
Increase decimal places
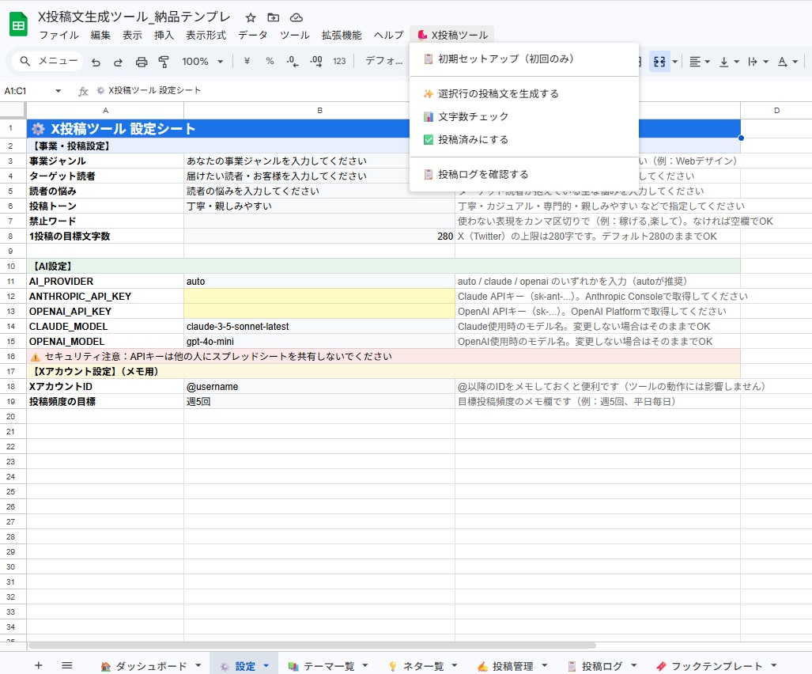point(316,61)
